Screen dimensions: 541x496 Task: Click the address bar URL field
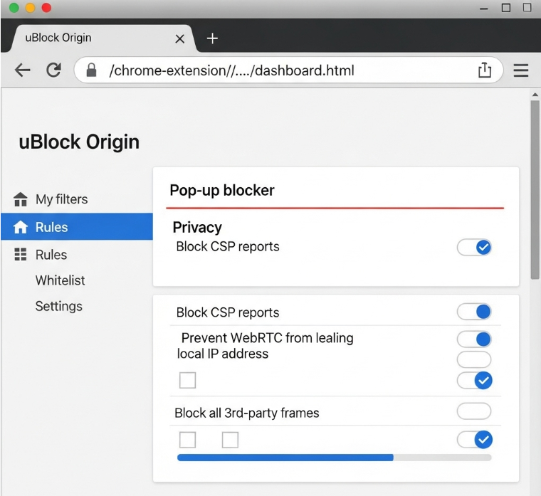(285, 70)
